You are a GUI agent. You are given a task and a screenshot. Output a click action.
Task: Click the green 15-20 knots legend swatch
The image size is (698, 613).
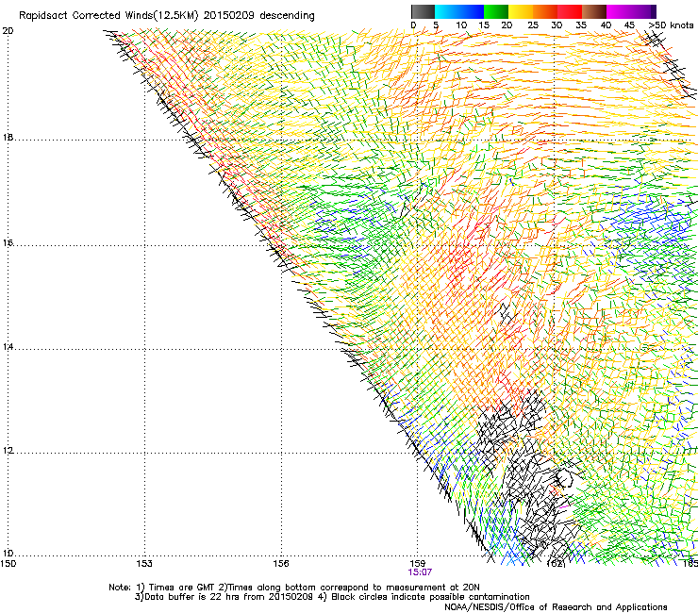click(x=496, y=11)
